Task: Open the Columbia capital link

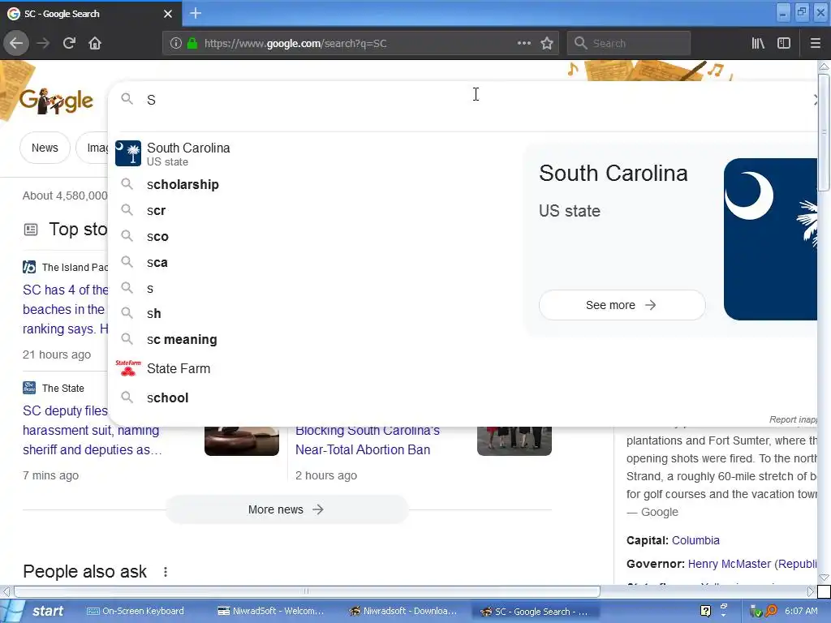Action: click(695, 540)
